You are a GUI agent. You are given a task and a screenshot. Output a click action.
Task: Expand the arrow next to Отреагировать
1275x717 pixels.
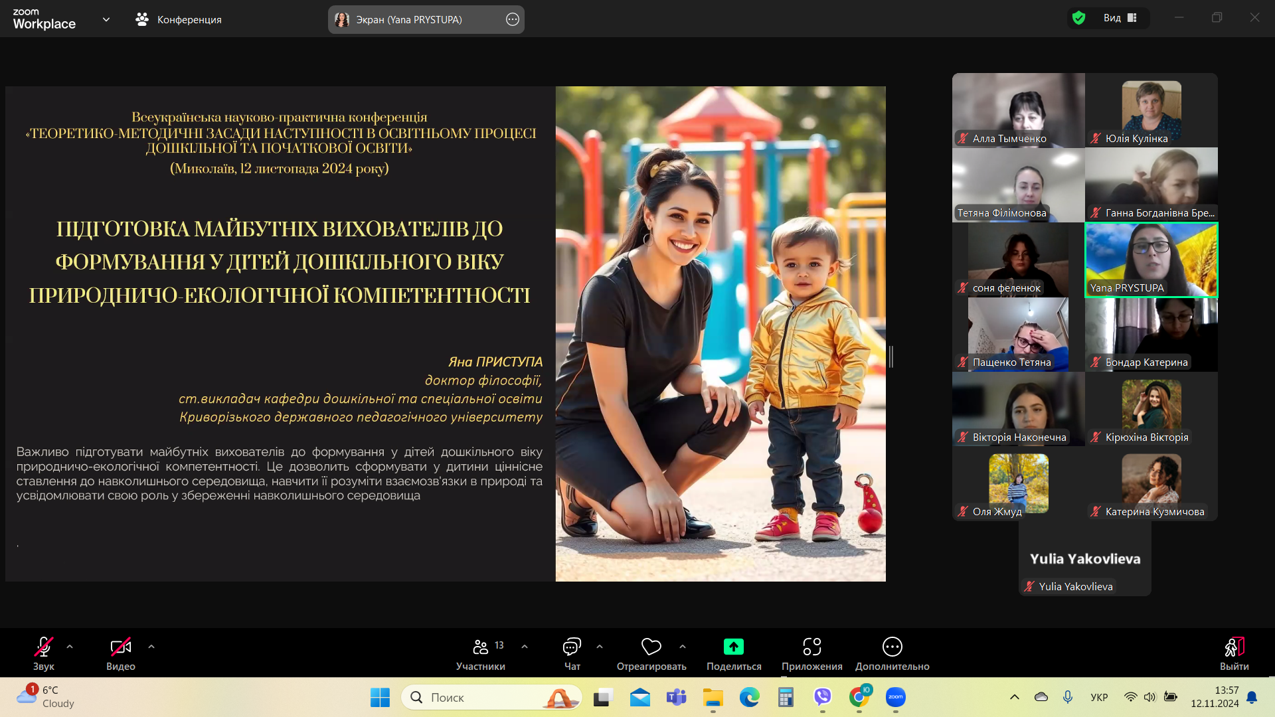point(683,647)
